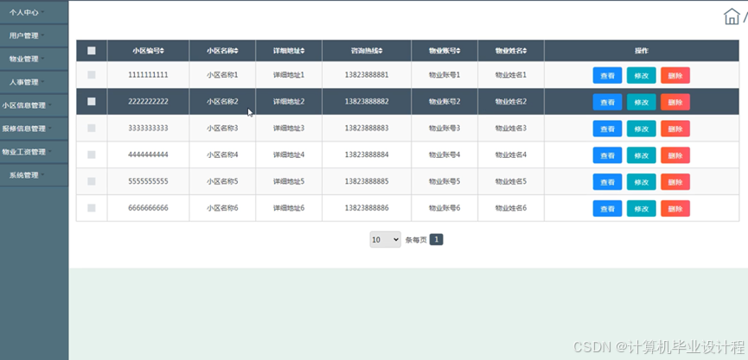
Task: Select cell 13823888883 in hotline column
Action: click(367, 128)
